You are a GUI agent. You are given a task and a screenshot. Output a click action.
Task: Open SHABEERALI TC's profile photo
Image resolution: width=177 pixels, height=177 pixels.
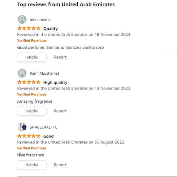pyautogui.click(x=22, y=127)
